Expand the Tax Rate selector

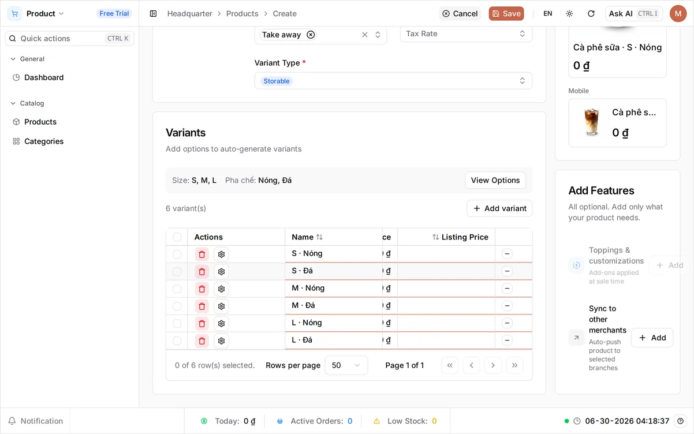[x=466, y=33]
